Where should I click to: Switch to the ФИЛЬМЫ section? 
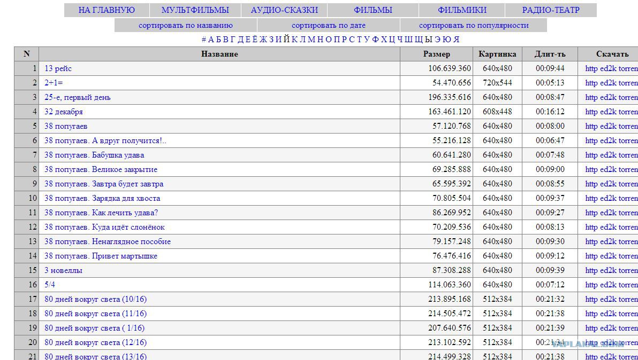(373, 10)
